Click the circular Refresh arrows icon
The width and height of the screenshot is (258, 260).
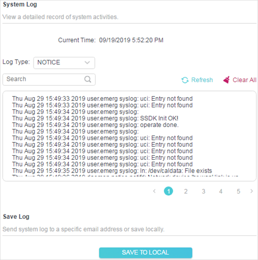[185, 80]
